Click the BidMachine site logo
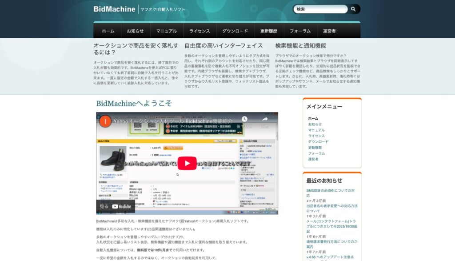This screenshot has width=455, height=261. [x=114, y=9]
